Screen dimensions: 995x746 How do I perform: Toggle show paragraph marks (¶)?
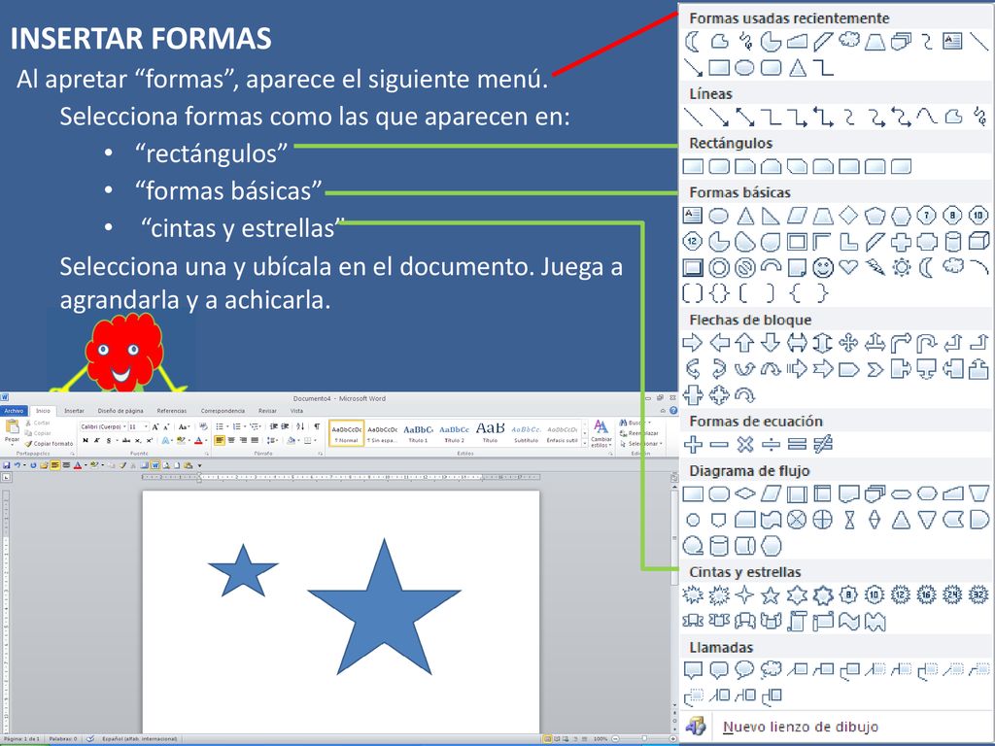tap(317, 426)
